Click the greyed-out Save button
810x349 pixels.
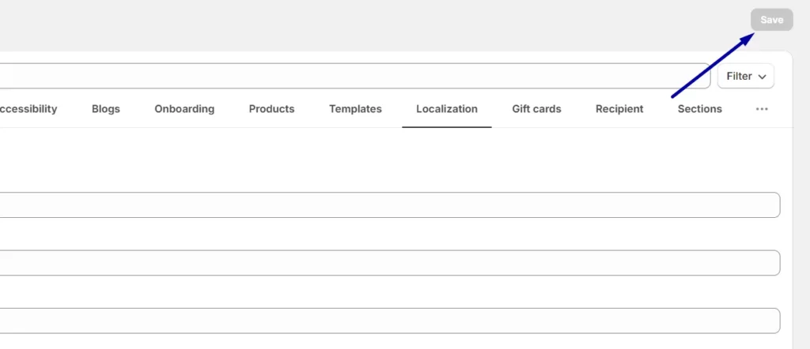click(771, 20)
